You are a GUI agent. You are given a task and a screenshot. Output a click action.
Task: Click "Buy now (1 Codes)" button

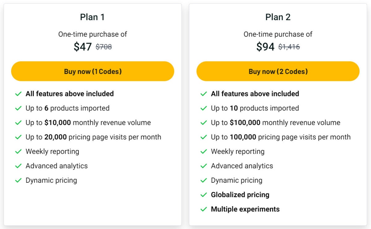(x=92, y=71)
